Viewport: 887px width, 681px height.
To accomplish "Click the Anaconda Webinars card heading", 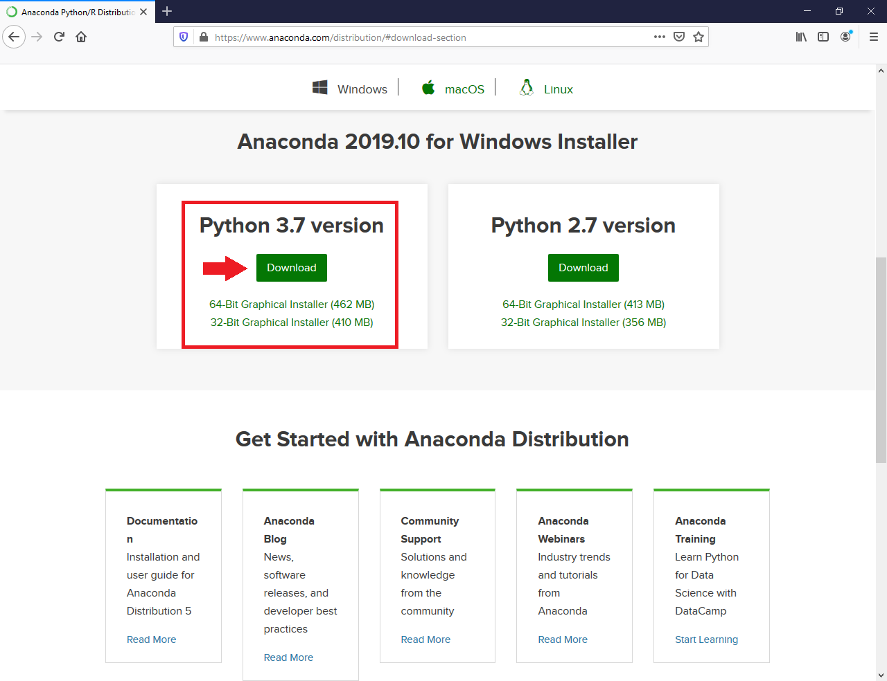I will pyautogui.click(x=563, y=530).
